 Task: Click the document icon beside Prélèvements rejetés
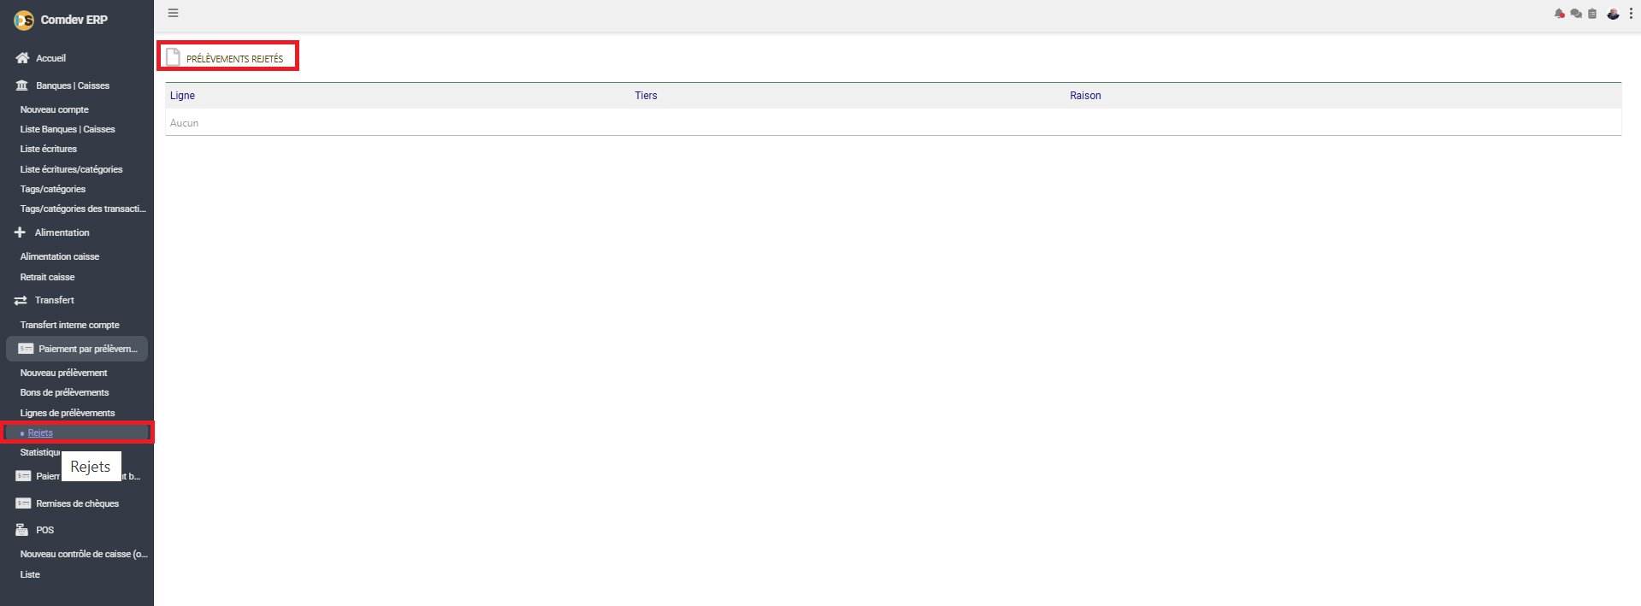click(x=173, y=57)
